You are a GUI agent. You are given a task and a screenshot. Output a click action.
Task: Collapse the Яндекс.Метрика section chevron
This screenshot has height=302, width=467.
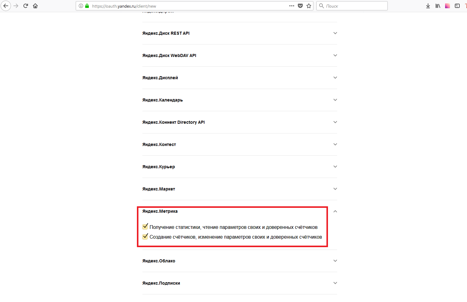click(x=335, y=211)
